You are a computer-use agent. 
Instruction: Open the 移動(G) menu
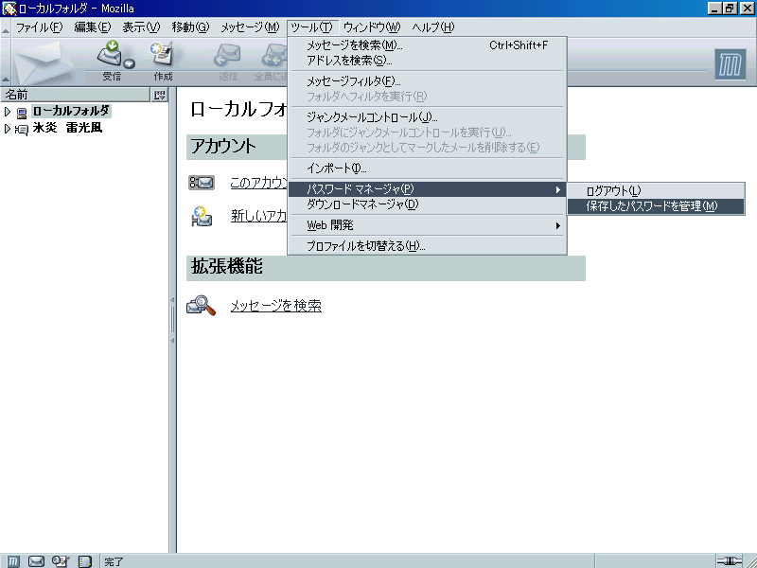(x=190, y=27)
